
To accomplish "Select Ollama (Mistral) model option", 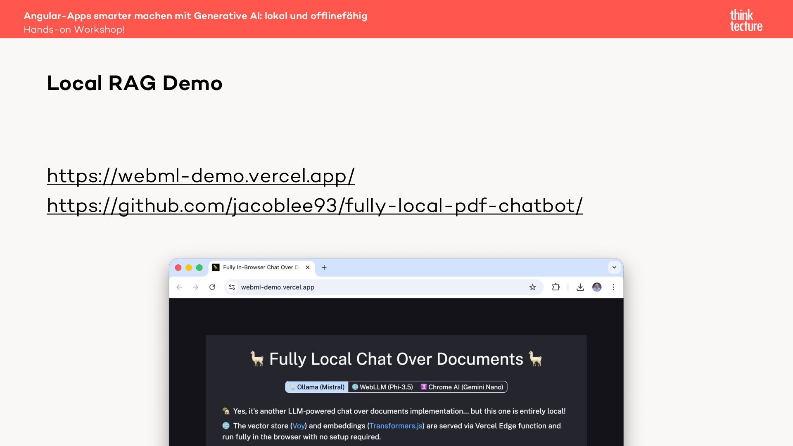I will coord(317,387).
